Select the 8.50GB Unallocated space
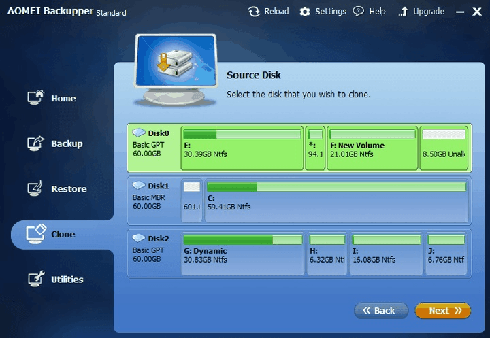This screenshot has width=490, height=338. (x=444, y=148)
